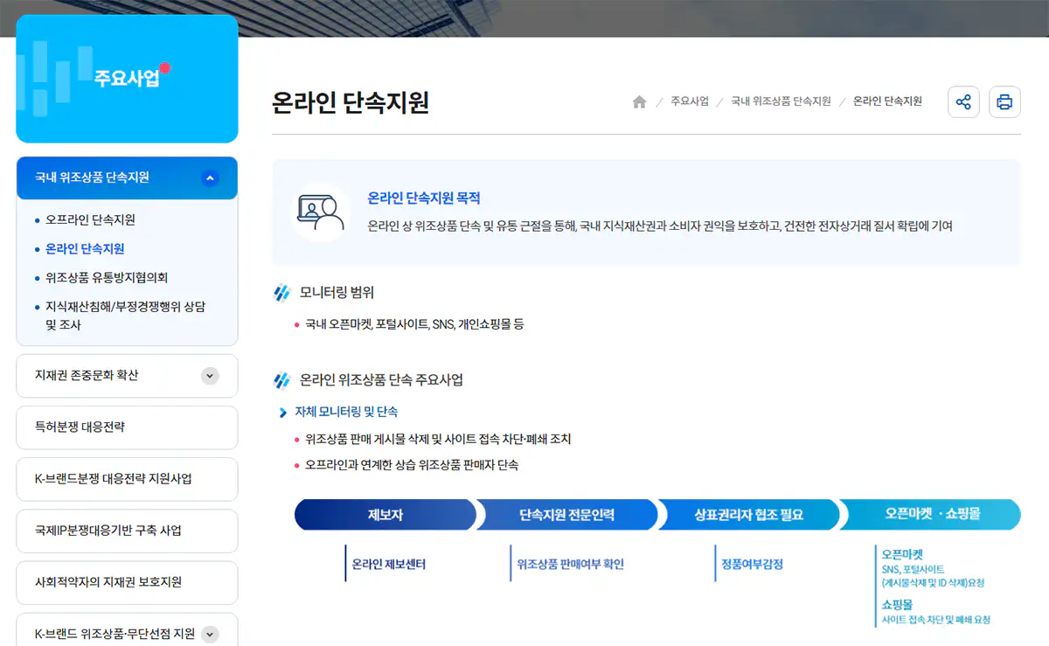Click the blue slash icon before 모니터링 범위
Viewport: 1049px width, 646px height.
tap(282, 292)
